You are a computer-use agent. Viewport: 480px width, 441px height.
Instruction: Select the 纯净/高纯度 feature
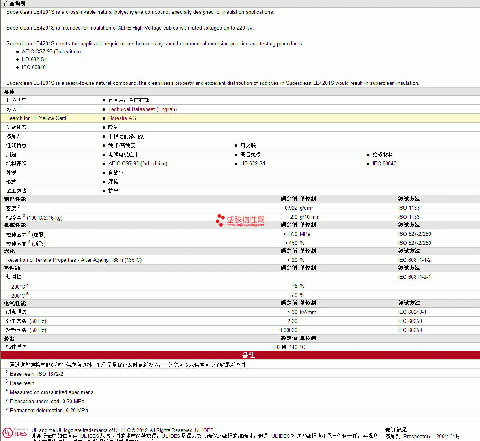(x=122, y=146)
